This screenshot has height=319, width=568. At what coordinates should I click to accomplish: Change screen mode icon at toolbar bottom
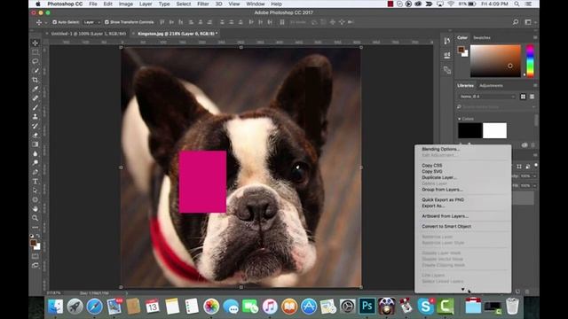[35, 266]
